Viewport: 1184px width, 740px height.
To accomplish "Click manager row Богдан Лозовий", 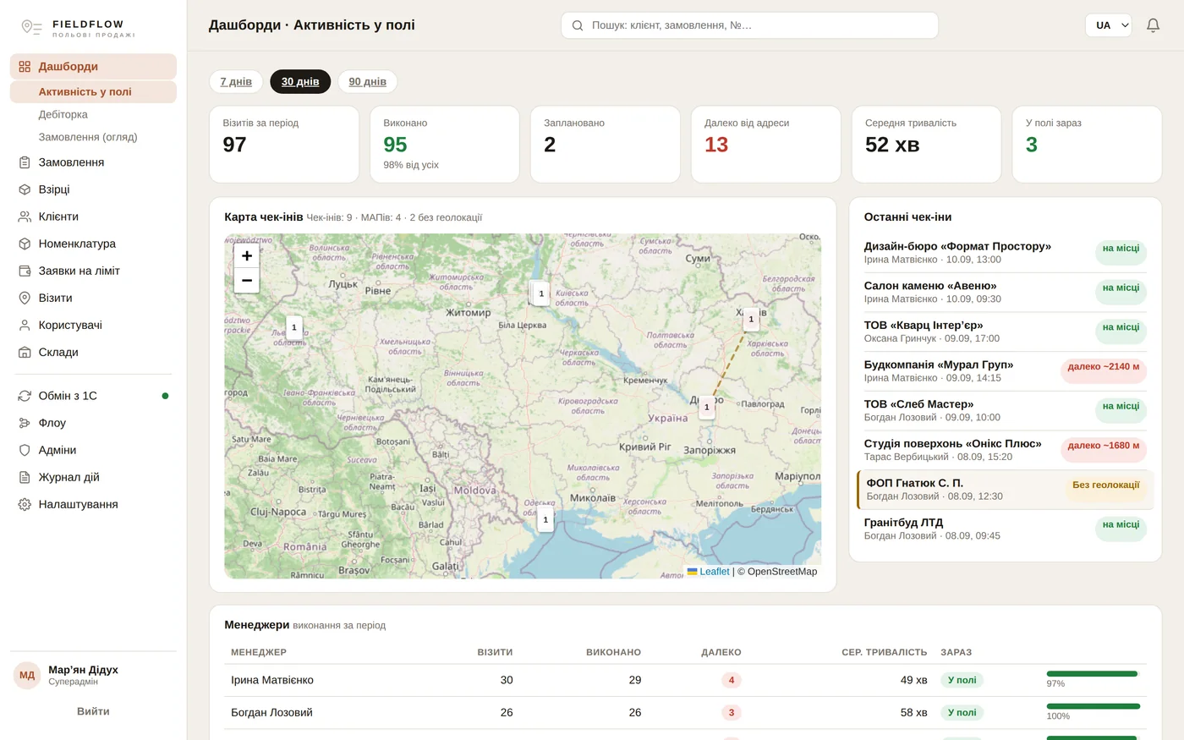I will pyautogui.click(x=685, y=713).
